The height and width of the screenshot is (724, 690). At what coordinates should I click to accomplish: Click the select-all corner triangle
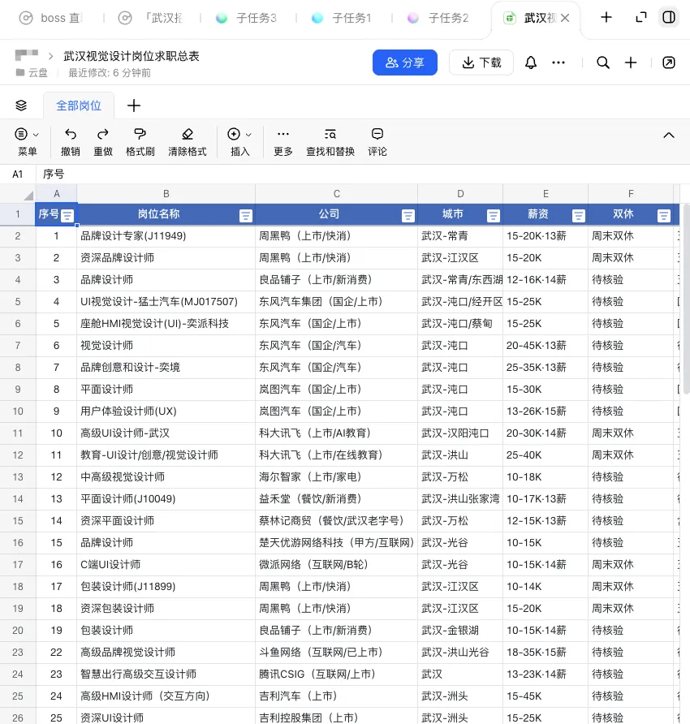click(28, 196)
